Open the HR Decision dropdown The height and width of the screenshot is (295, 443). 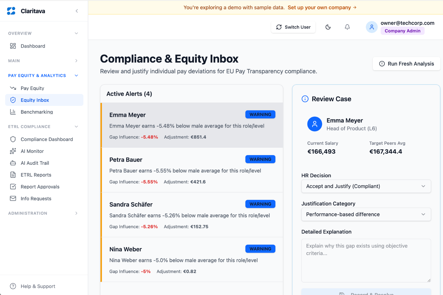pyautogui.click(x=366, y=186)
